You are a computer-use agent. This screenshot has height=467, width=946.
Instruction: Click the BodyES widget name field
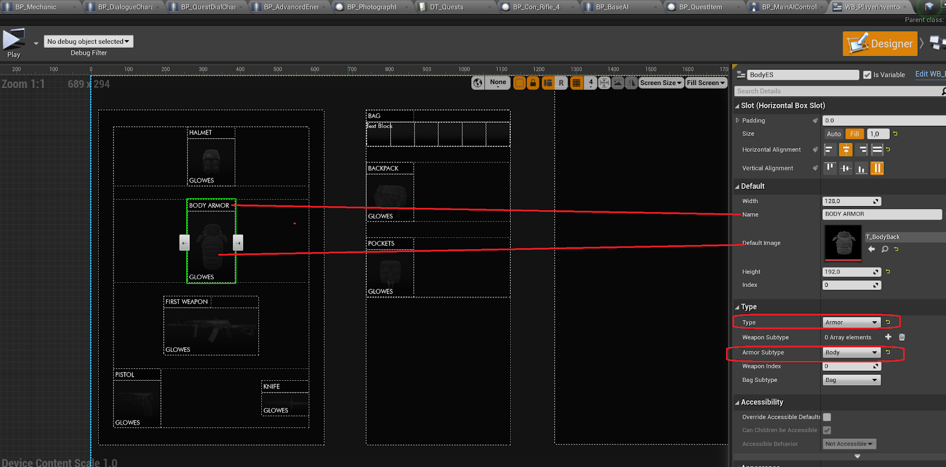[803, 75]
